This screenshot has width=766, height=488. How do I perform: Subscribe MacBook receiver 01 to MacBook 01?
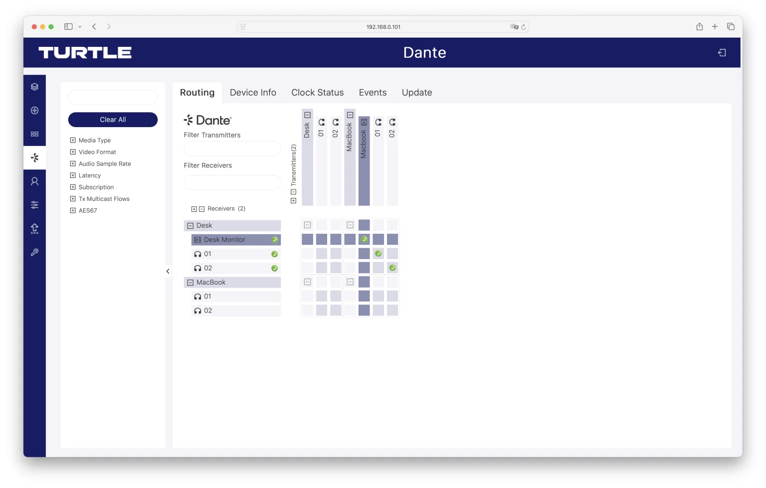click(379, 296)
